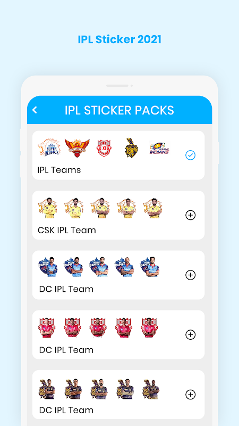Viewport: 239px width, 426px height.
Task: Select the Kings XI Punjab logo sticker
Action: [104, 148]
